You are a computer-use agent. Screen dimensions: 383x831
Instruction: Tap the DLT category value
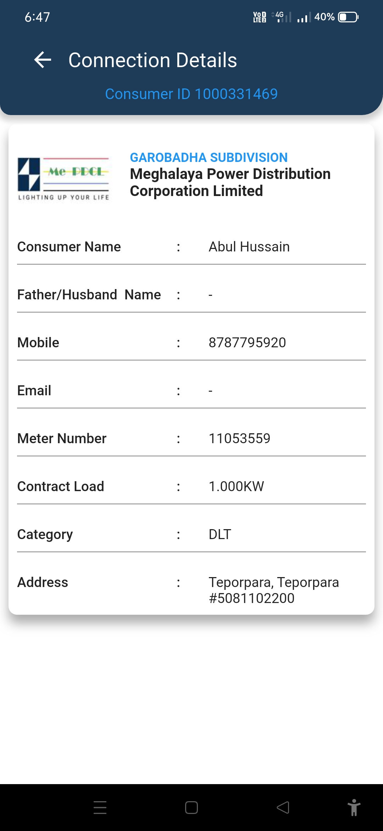pyautogui.click(x=220, y=534)
